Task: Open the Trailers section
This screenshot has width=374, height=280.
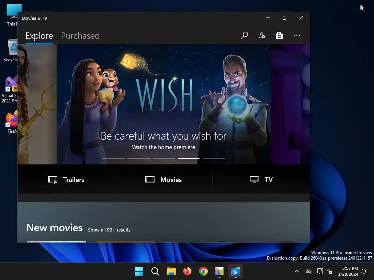Action: pos(66,179)
